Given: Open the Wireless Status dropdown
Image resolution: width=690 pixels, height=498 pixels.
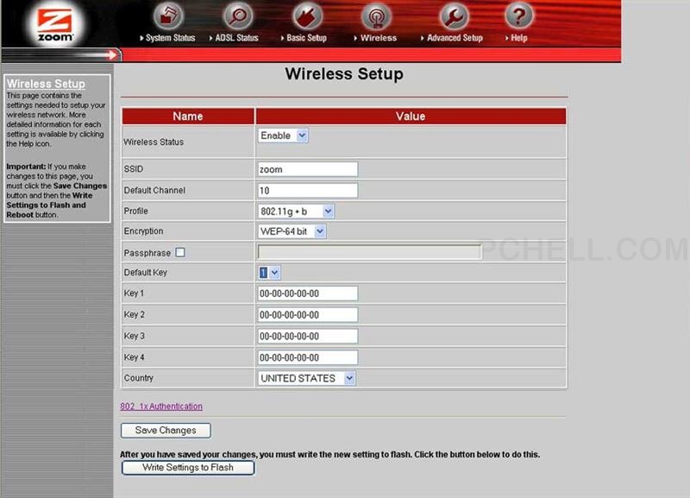Looking at the screenshot, I should [283, 136].
